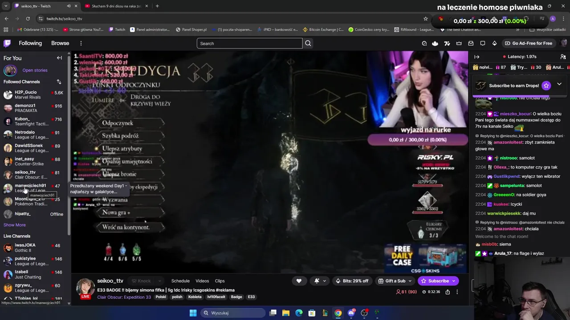Open the CoinGecko bookmark
This screenshot has height=320, width=570.
pos(369,30)
